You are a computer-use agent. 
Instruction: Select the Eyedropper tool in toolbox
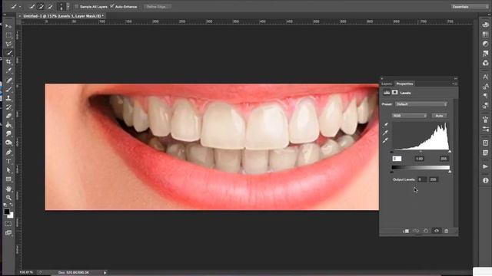pyautogui.click(x=8, y=71)
